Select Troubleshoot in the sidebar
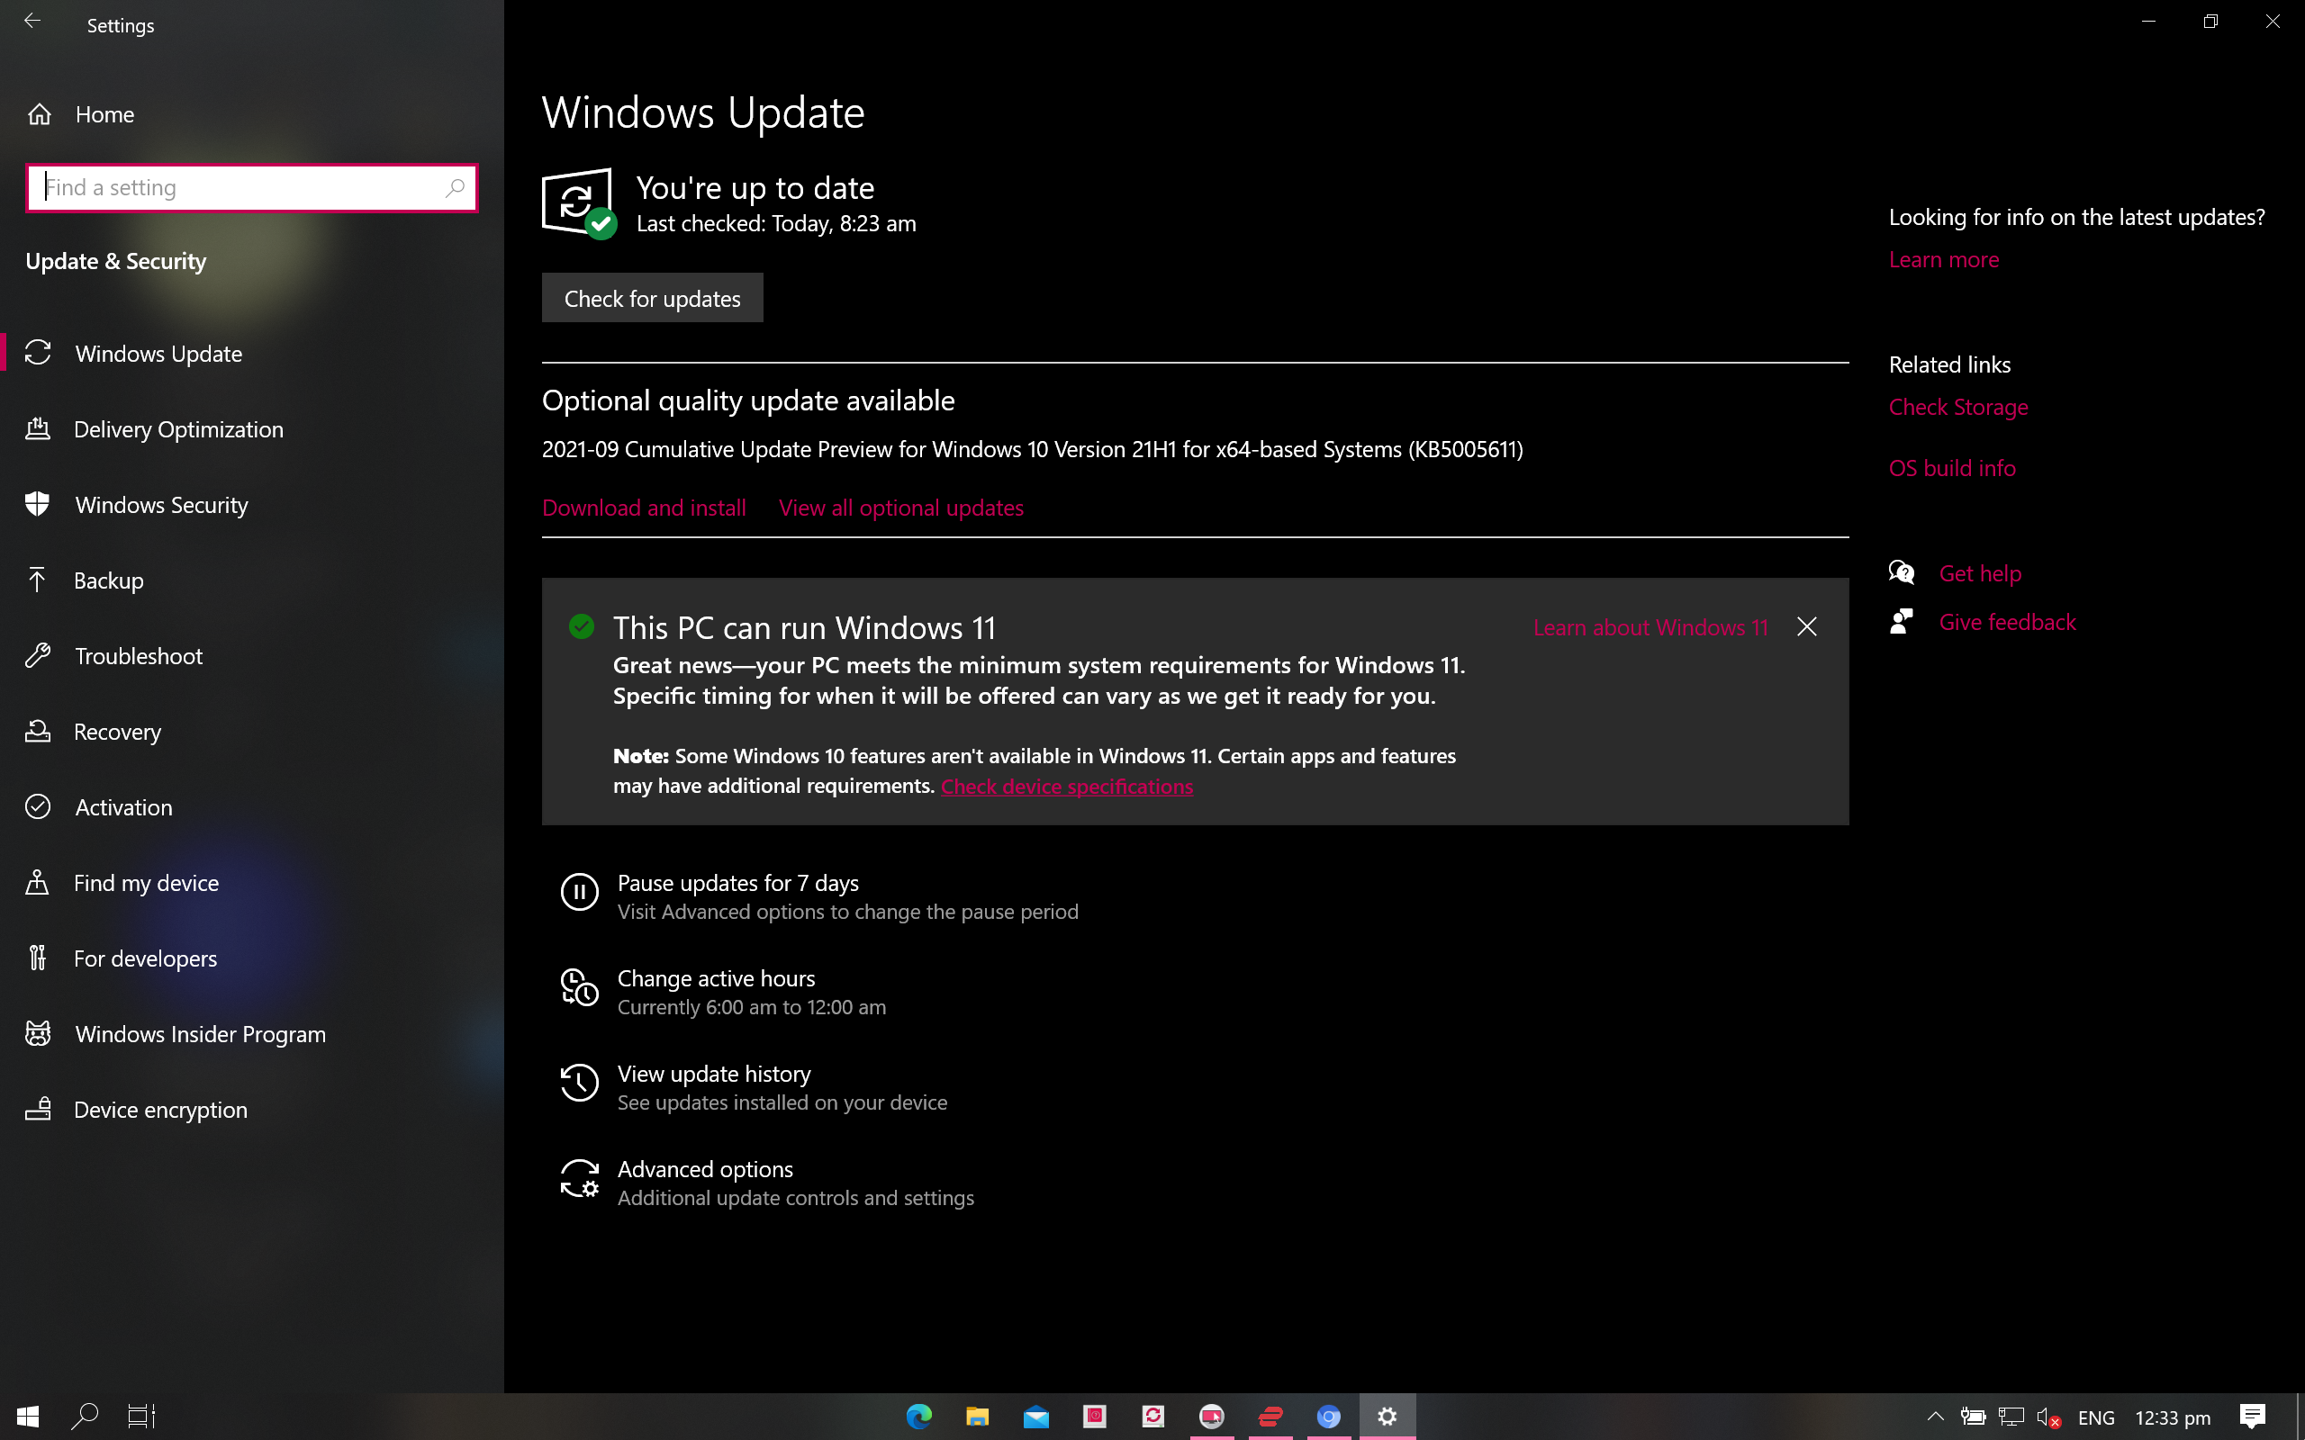Image resolution: width=2305 pixels, height=1440 pixels. click(138, 656)
